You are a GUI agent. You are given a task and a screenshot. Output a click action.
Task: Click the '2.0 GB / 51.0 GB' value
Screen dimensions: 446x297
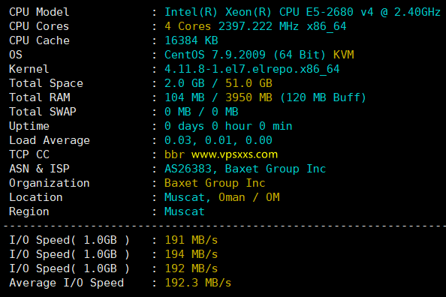(218, 83)
